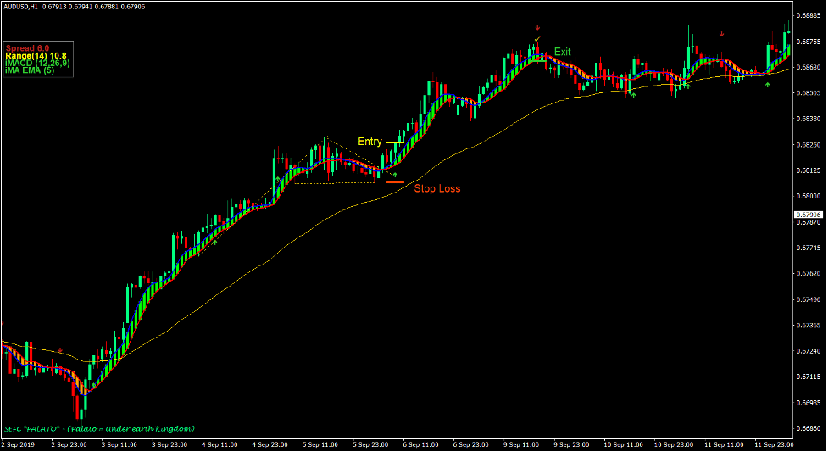This screenshot has height=452, width=828.
Task: Click the red down arrow above the Exit checkmark
Action: (537, 29)
